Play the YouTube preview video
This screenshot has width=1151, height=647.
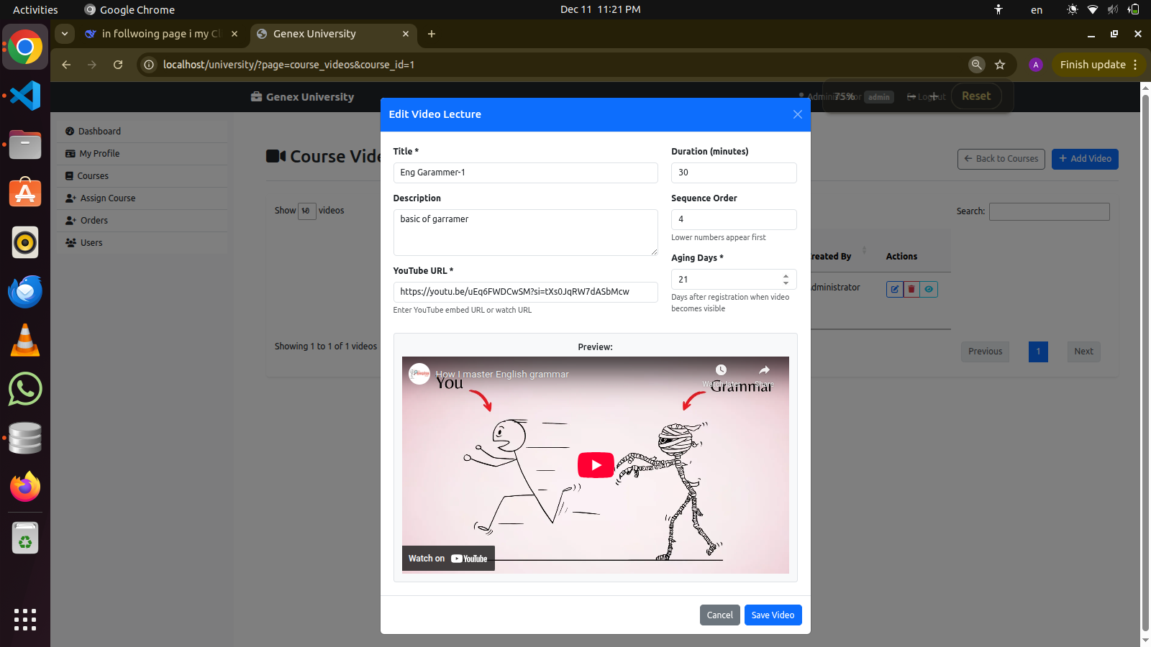point(595,465)
